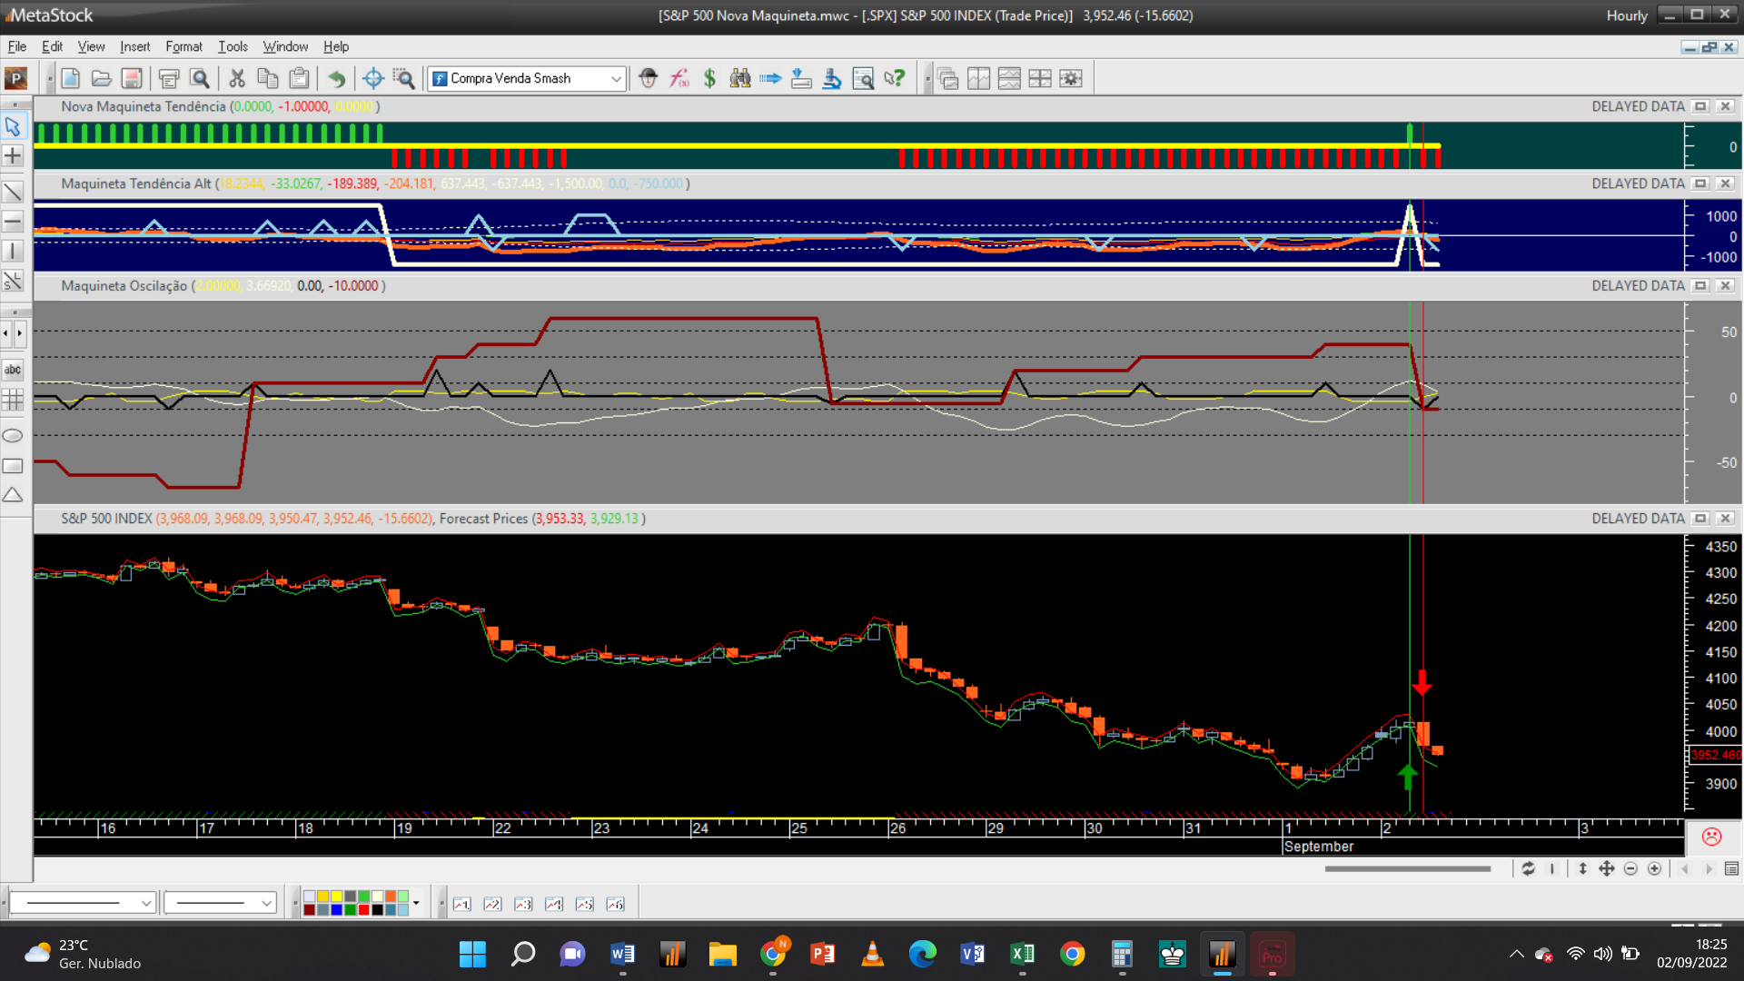
Task: Click the dollar sign icon in toolbar
Action: 709,79
